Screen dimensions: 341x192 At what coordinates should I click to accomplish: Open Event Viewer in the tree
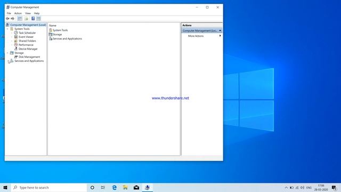point(26,37)
